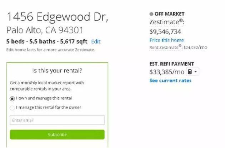Click the refi payment calculator icon
This screenshot has height=148, width=225.
(x=190, y=72)
